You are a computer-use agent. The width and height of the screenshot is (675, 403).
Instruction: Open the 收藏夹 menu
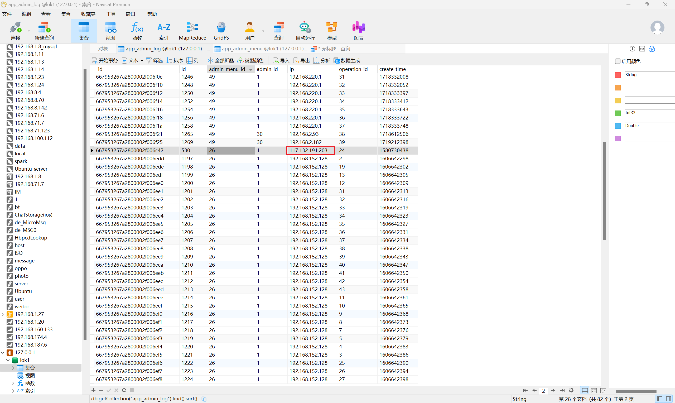(88, 14)
